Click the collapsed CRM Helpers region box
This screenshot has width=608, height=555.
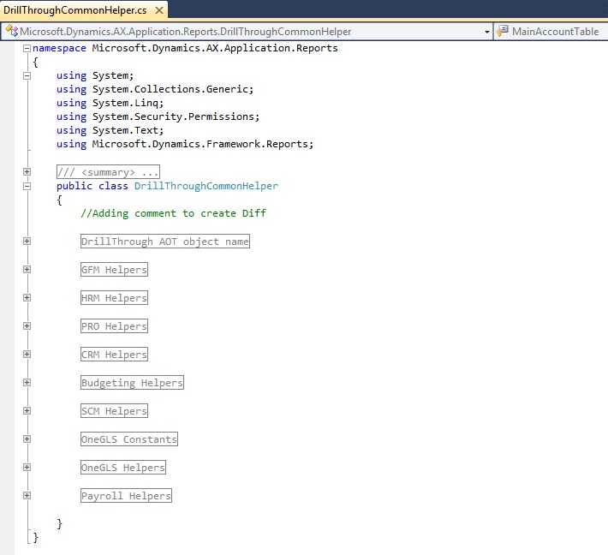tap(114, 355)
